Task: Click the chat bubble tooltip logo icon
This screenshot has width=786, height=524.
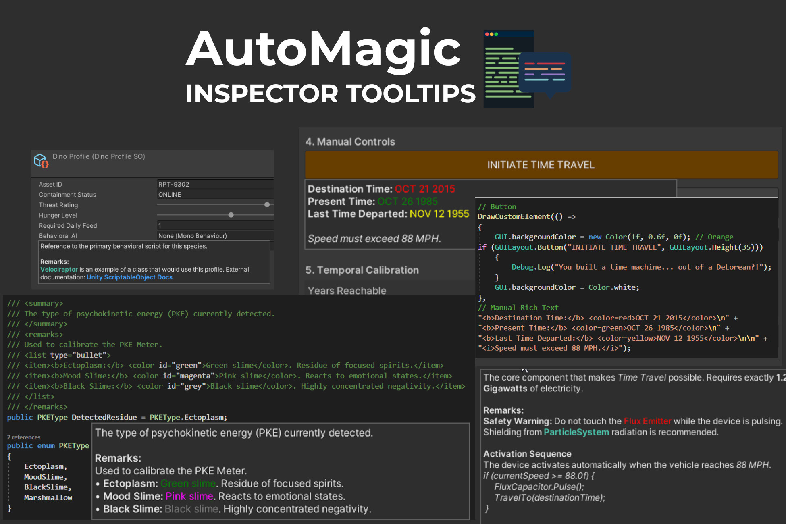Action: pos(545,73)
